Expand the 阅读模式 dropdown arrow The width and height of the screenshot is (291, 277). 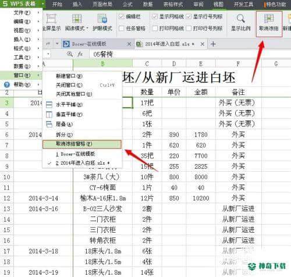click(87, 29)
